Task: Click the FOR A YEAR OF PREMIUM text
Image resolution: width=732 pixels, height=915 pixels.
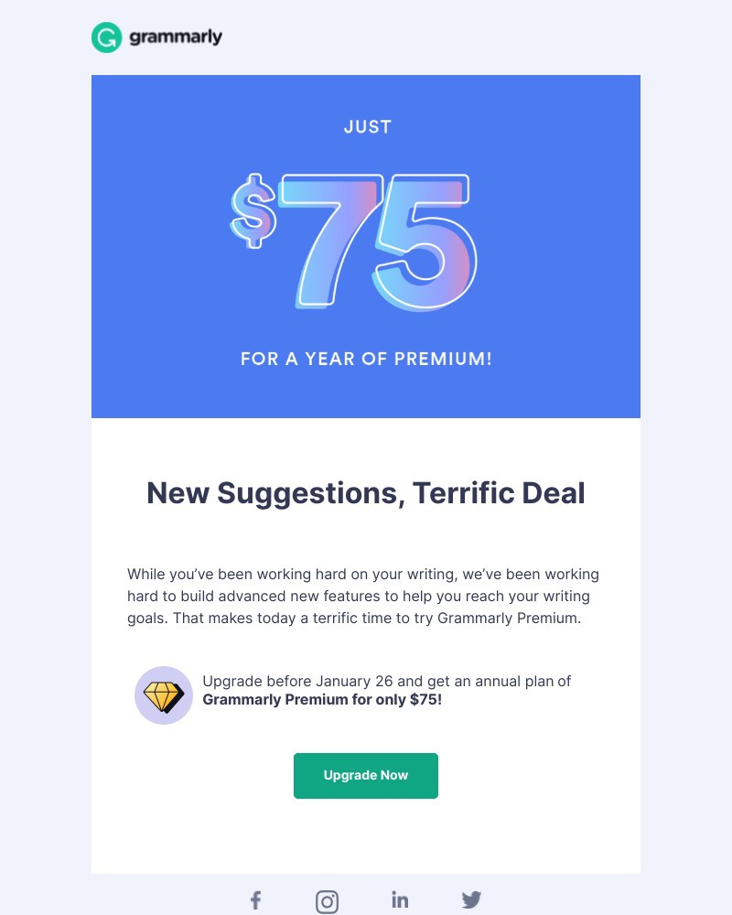Action: [x=366, y=359]
